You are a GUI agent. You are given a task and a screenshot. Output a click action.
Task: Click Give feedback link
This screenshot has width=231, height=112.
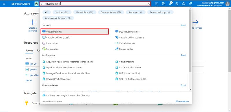[x=182, y=101]
